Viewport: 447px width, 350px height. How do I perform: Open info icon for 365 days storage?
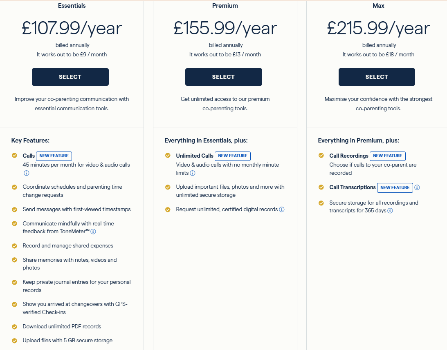pyautogui.click(x=390, y=211)
